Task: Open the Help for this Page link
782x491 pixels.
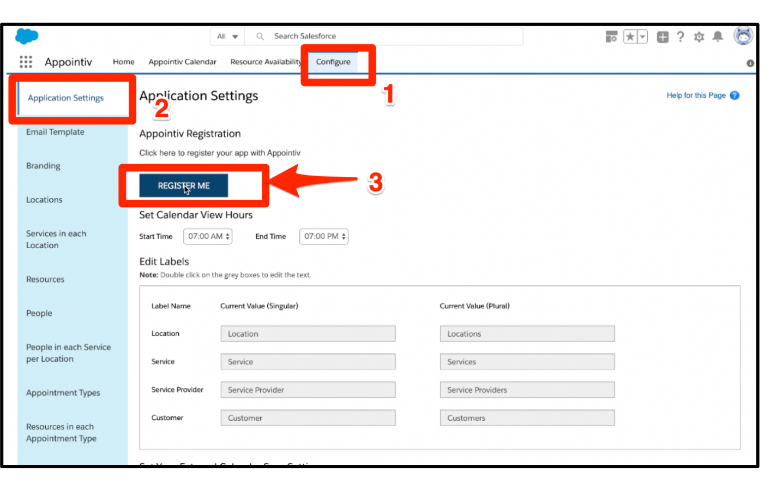Action: pyautogui.click(x=696, y=95)
